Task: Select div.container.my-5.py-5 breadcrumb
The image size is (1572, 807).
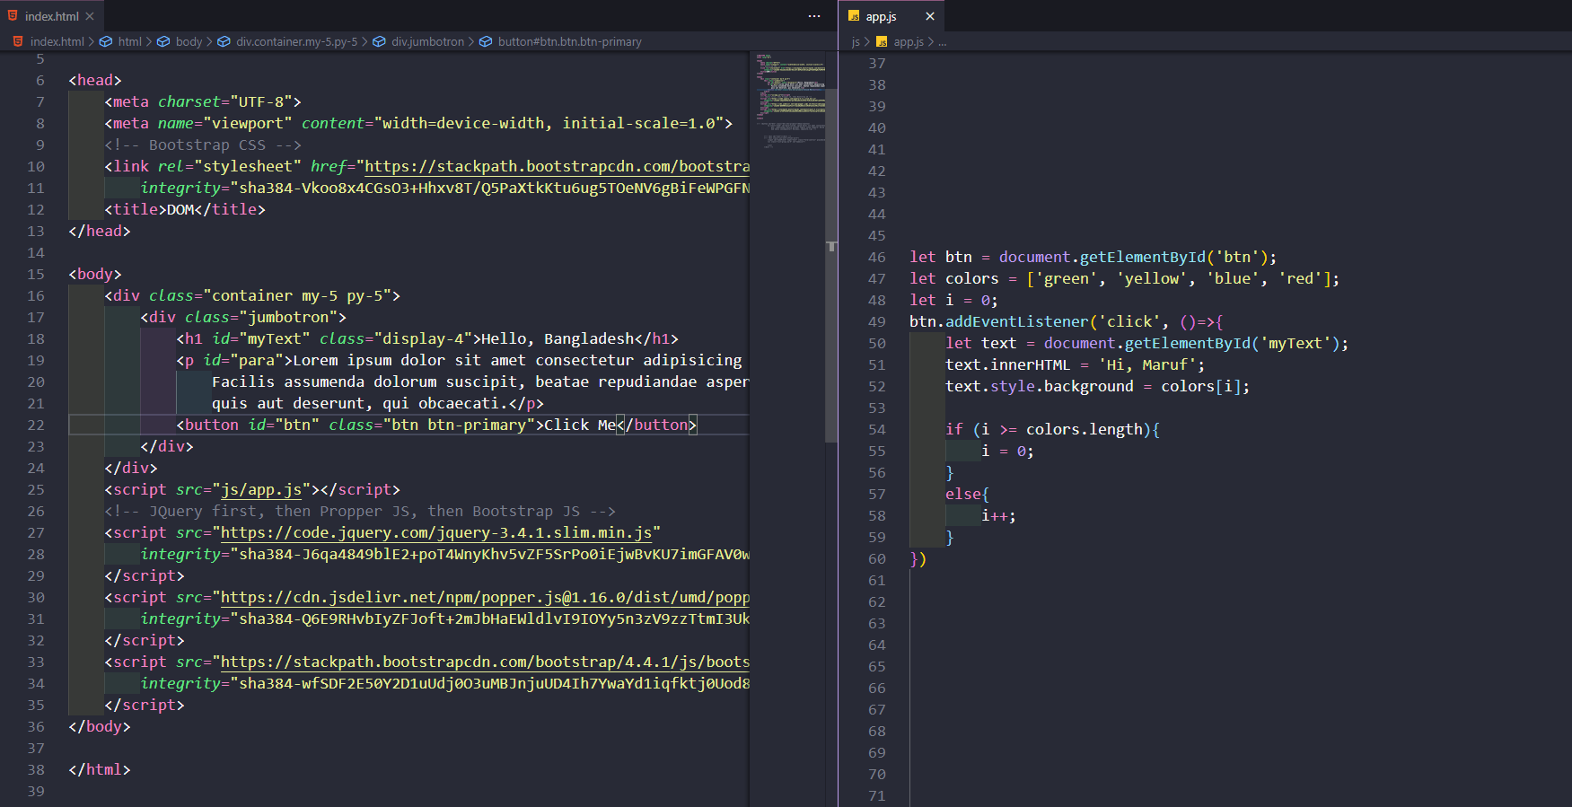Action: tap(296, 41)
